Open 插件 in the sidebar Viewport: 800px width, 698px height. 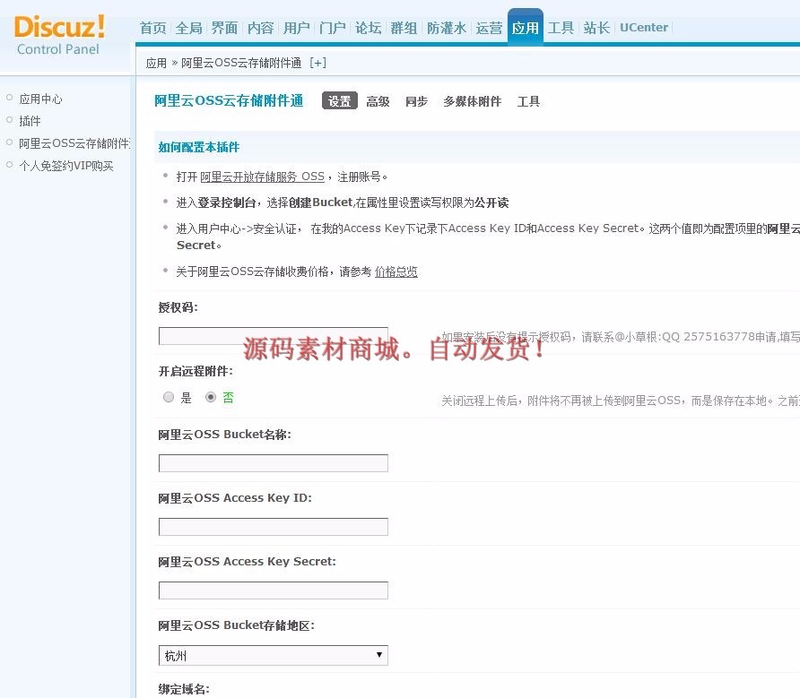coord(30,121)
